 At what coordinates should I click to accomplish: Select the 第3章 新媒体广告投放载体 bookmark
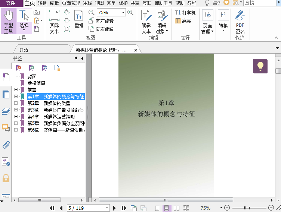tap(56, 110)
